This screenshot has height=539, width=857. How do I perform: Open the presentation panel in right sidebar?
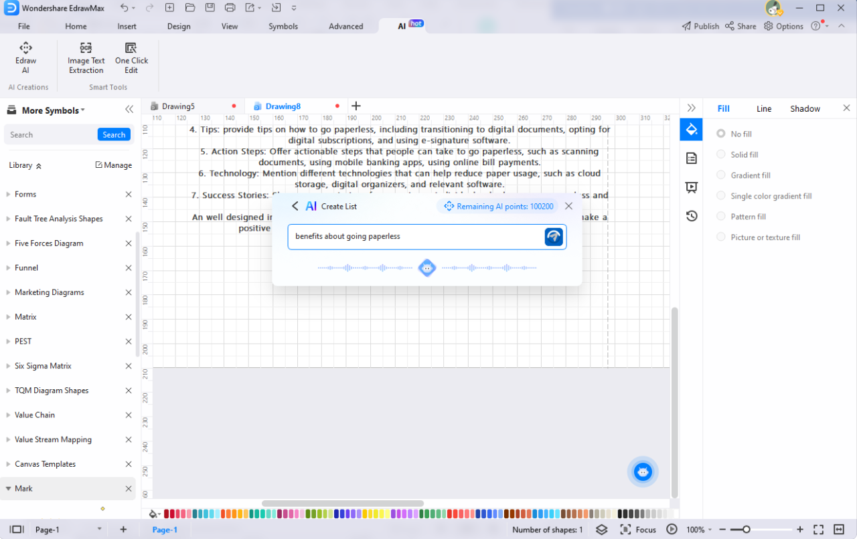[691, 187]
